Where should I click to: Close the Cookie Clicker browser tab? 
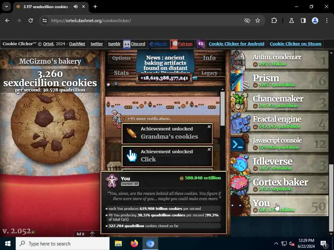click(x=83, y=7)
